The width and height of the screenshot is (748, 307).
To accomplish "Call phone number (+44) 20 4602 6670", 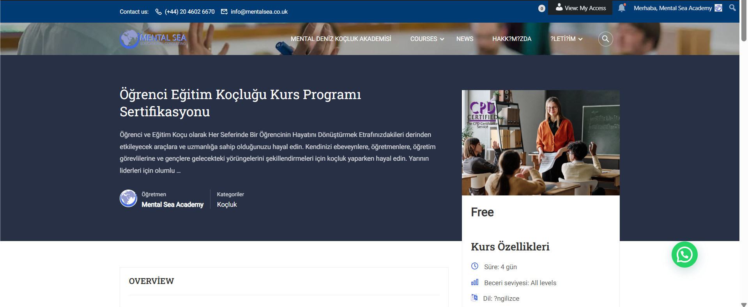I will tap(190, 12).
